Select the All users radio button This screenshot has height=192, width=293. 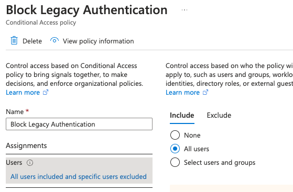pos(175,149)
